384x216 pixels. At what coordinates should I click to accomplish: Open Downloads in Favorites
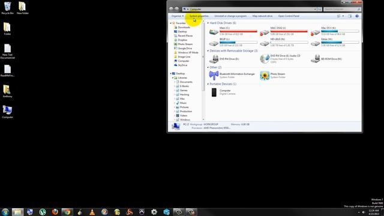point(184,28)
